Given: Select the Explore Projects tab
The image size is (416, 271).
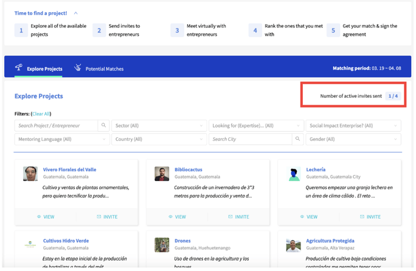Looking at the screenshot, I should (44, 69).
